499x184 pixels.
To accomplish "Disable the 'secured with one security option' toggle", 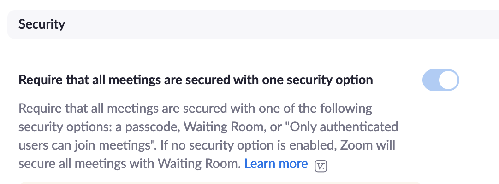I will pos(440,80).
